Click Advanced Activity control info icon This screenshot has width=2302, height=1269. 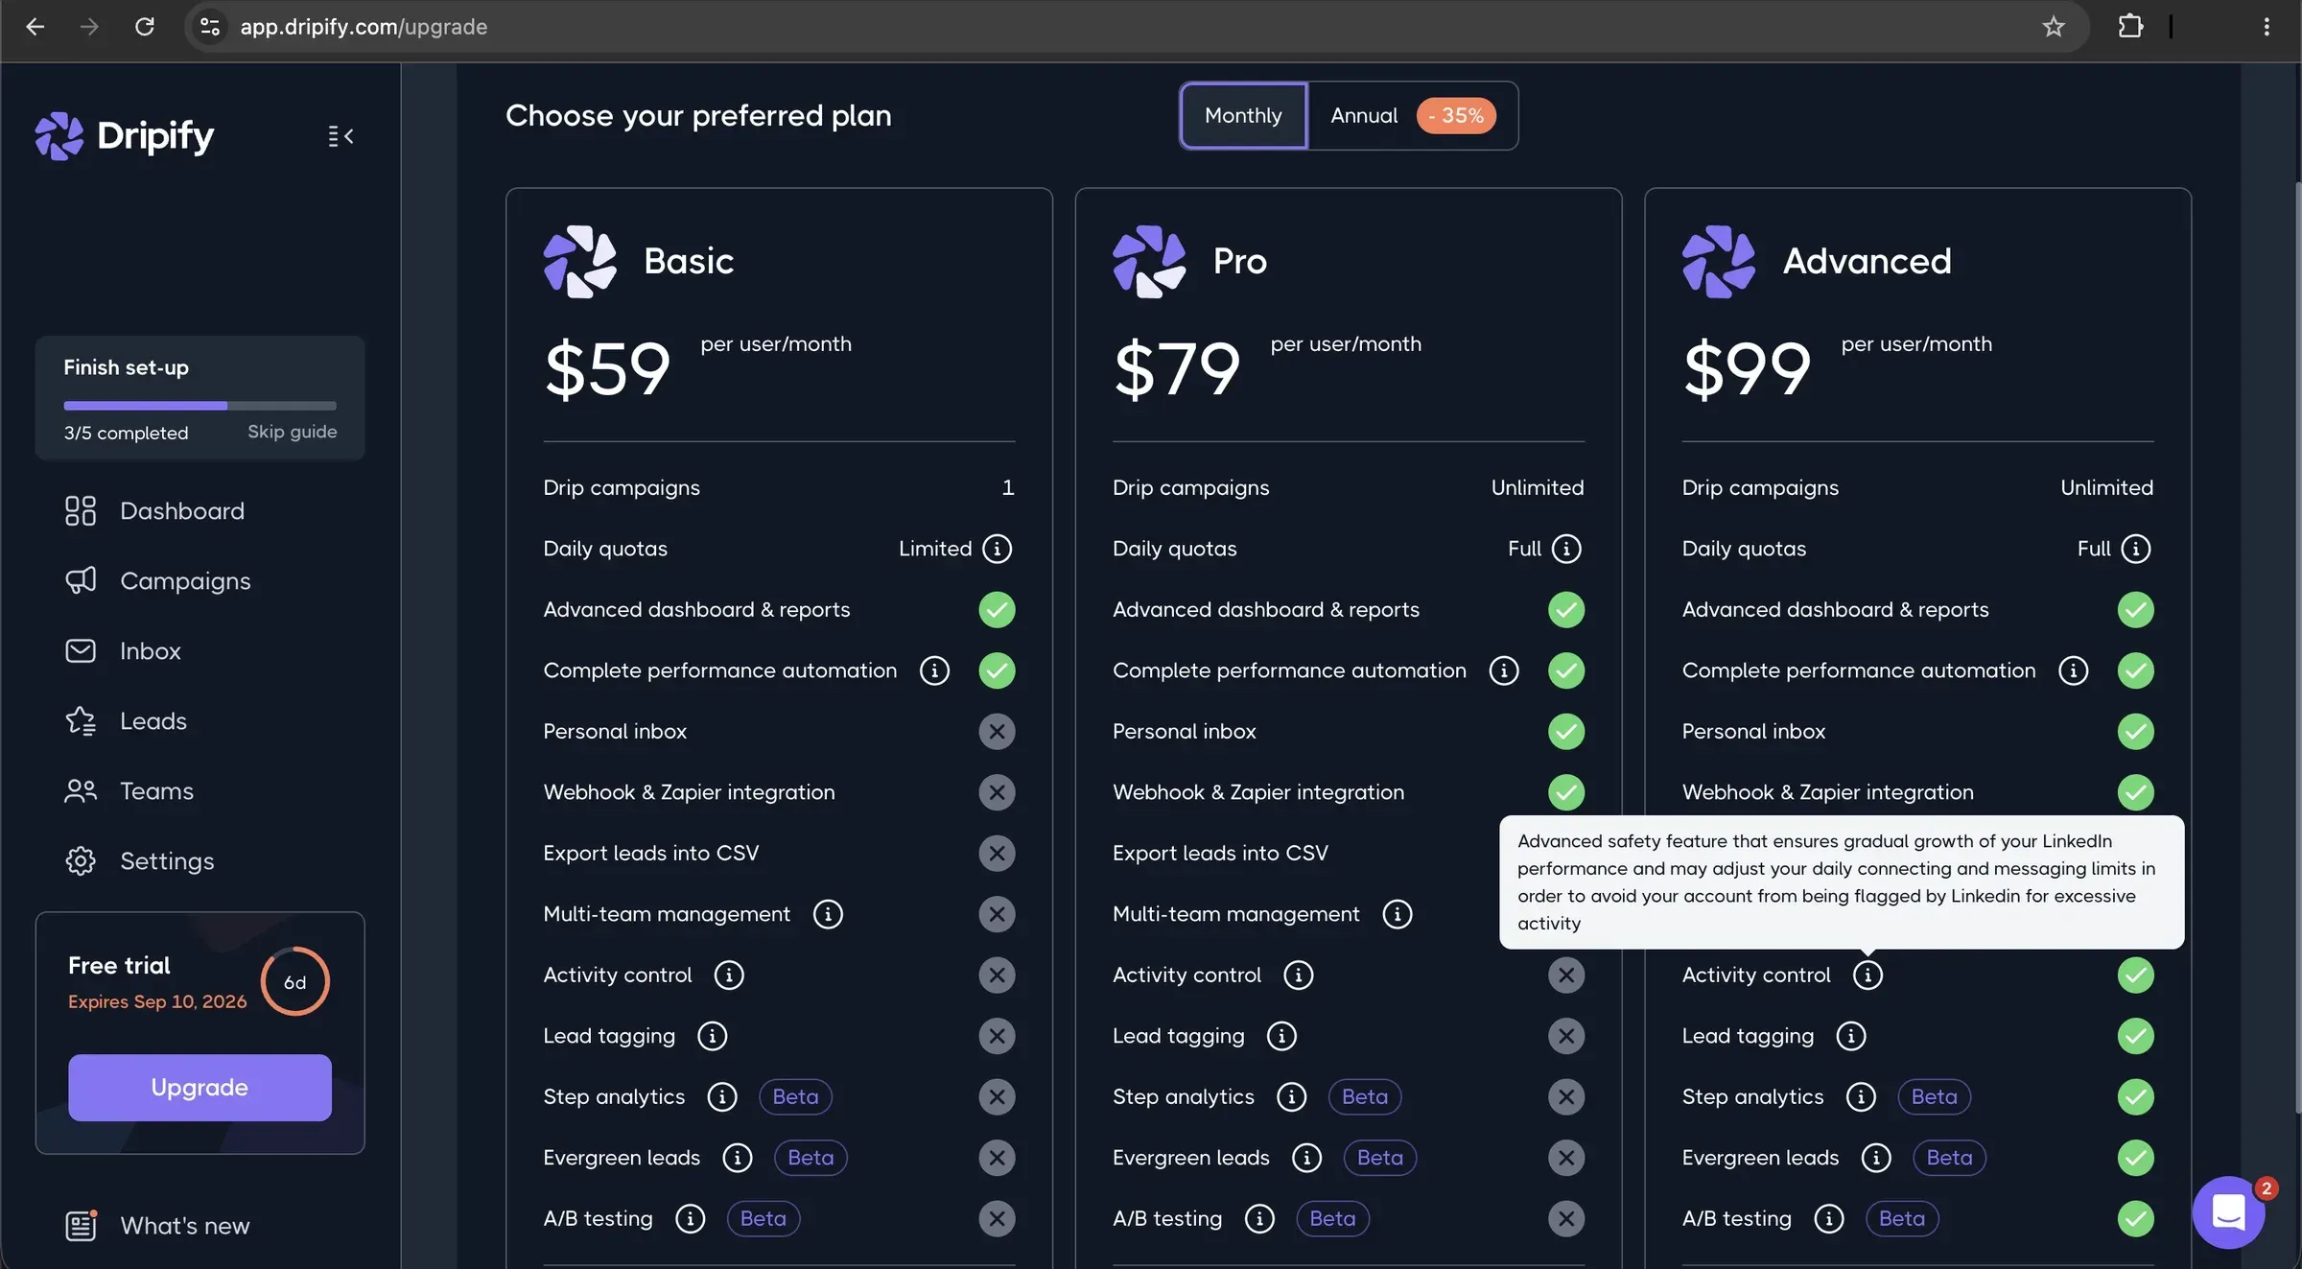pos(1867,975)
